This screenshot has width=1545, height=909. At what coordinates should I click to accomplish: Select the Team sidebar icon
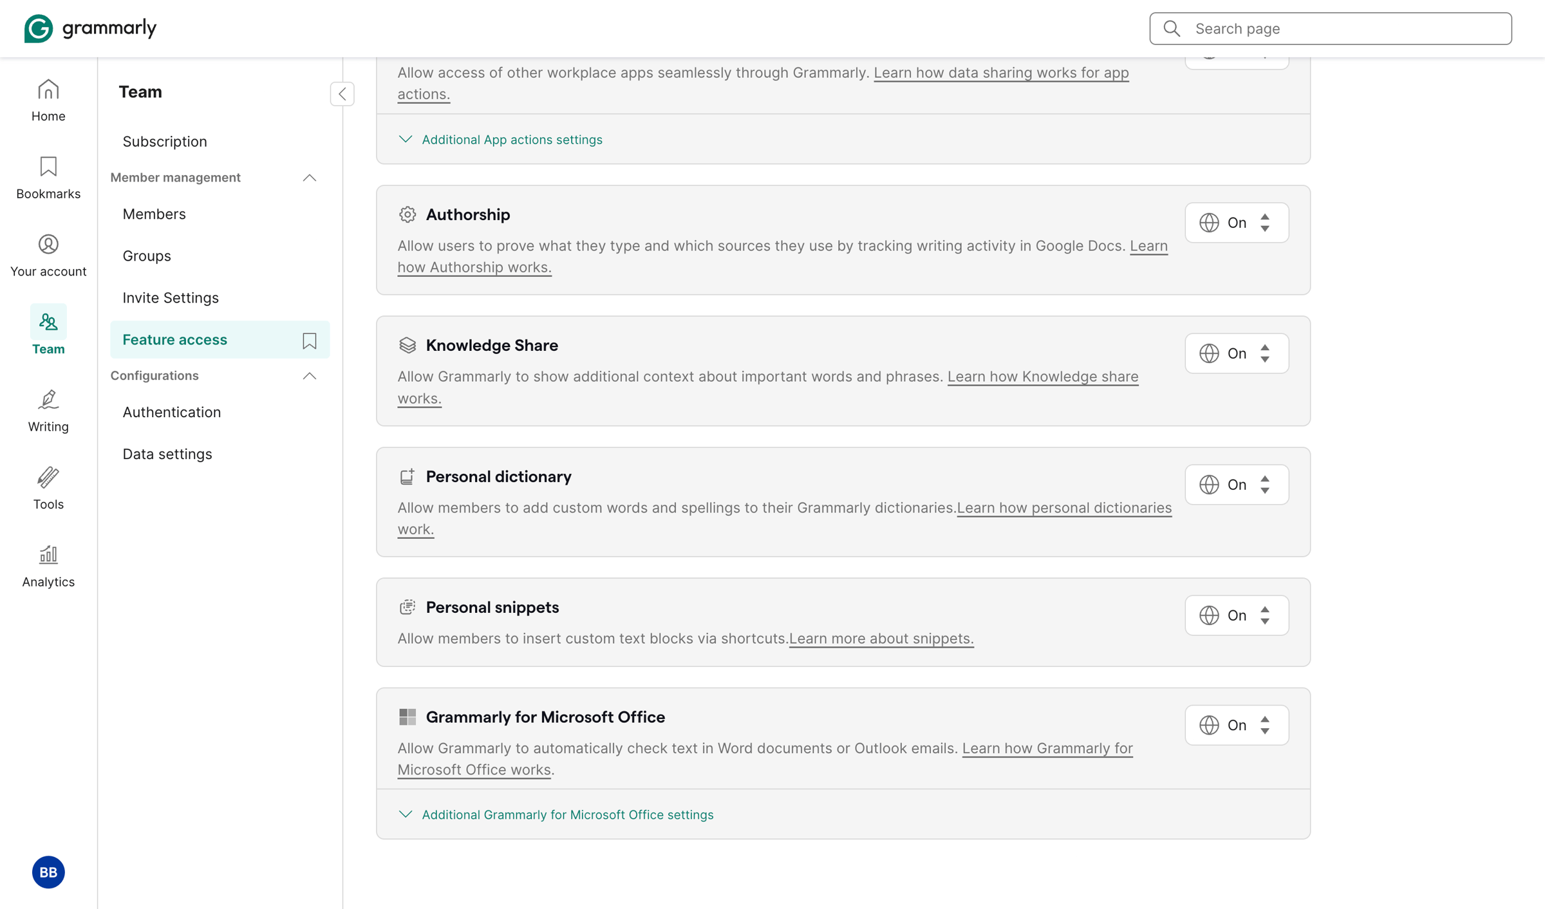[48, 330]
